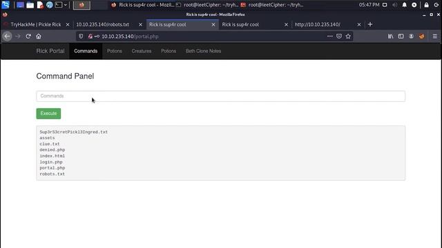Image resolution: width=442 pixels, height=248 pixels.
Task: Show insecure connection lock info
Action: 90,37
